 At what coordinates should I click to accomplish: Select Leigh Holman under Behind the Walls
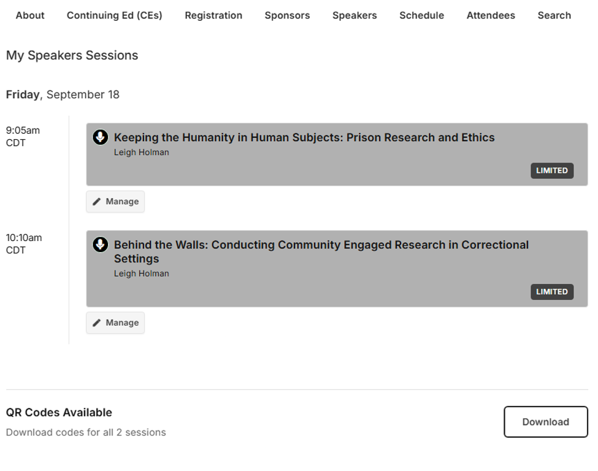tap(142, 274)
